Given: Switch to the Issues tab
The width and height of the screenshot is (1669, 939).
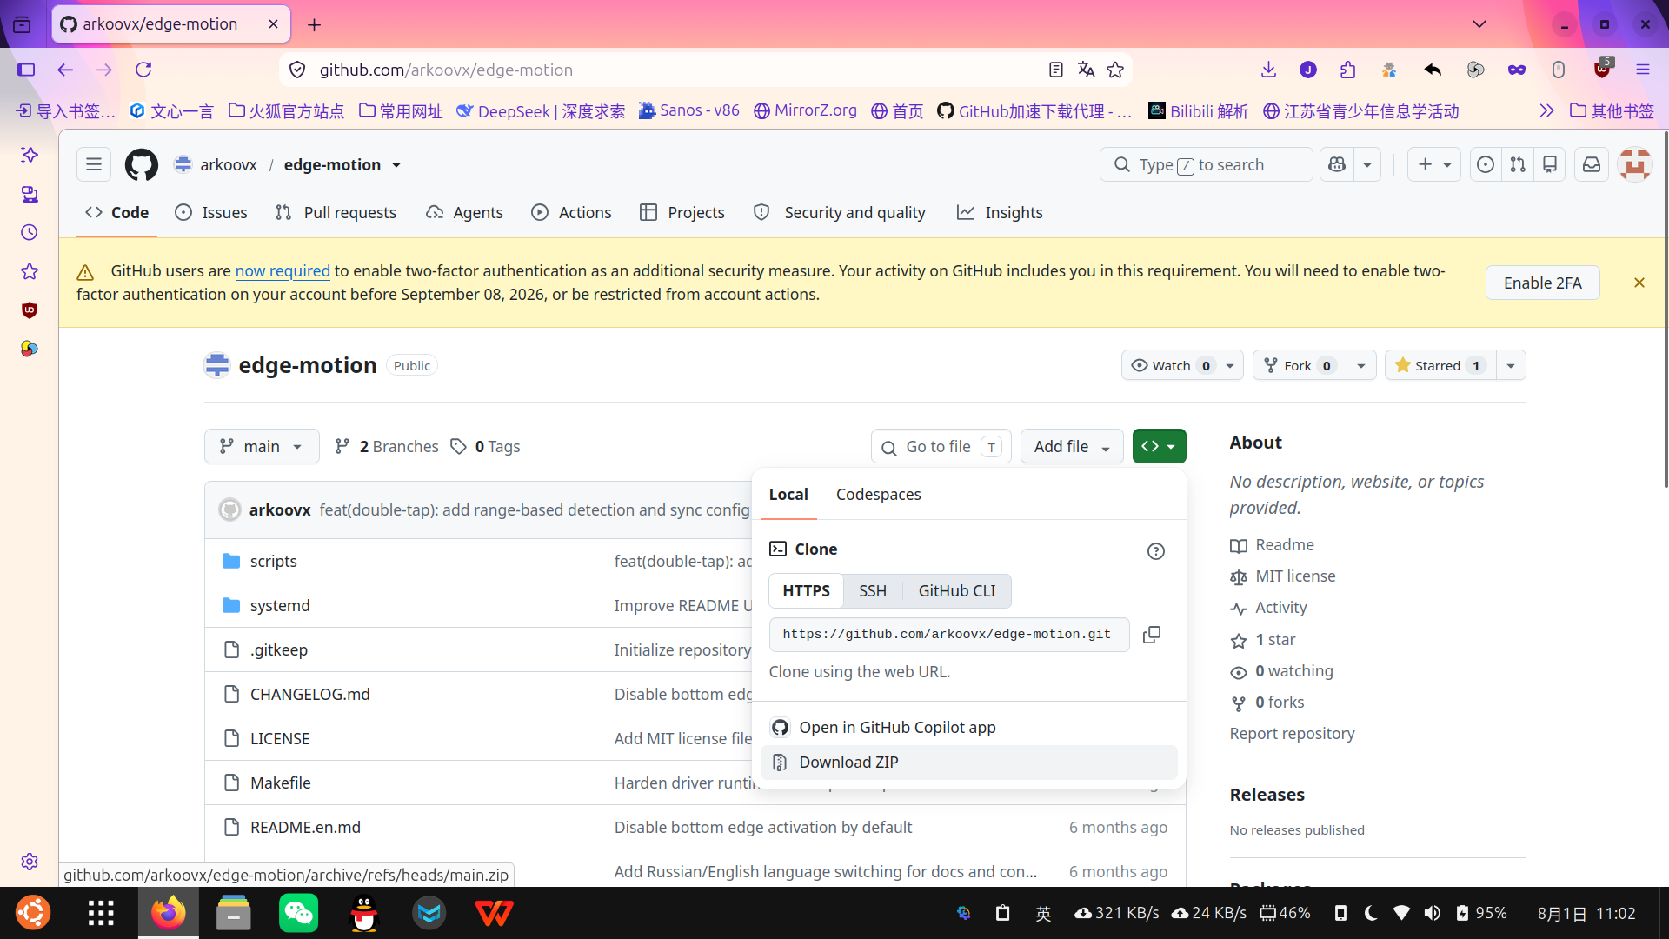Looking at the screenshot, I should coord(211,212).
